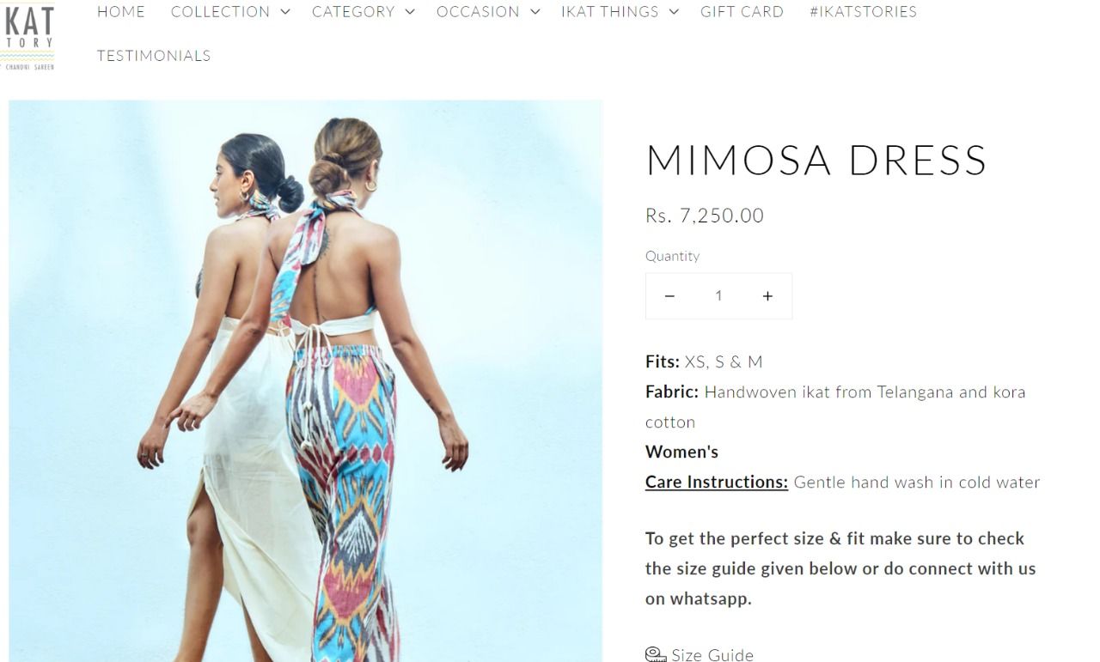This screenshot has height=662, width=1100.
Task: Click the Collection menu label
Action: [220, 12]
